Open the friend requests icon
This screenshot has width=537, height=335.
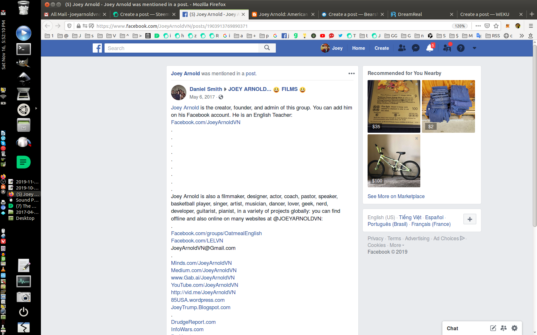pyautogui.click(x=402, y=48)
